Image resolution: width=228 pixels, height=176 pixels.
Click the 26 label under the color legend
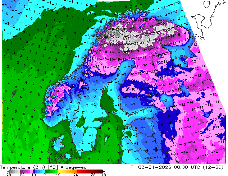pyautogui.click(x=76, y=175)
